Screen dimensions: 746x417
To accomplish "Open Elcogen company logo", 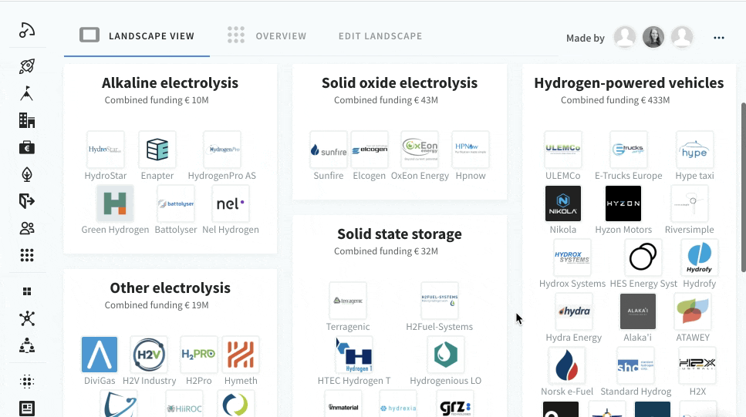I will tap(370, 150).
